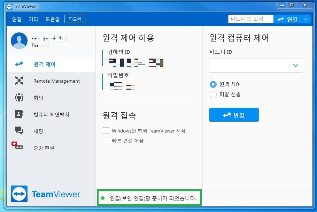The width and height of the screenshot is (317, 212).
Task: Click the 원격 컴퓨터 제어 heading
Action: coord(239,38)
